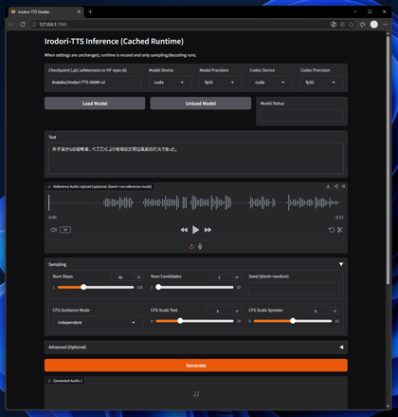The image size is (398, 417).
Task: Click the Num Steps slider handle
Action: coord(83,287)
